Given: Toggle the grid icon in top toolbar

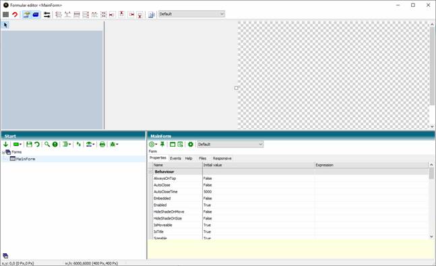Looking at the screenshot, I should click(5, 14).
